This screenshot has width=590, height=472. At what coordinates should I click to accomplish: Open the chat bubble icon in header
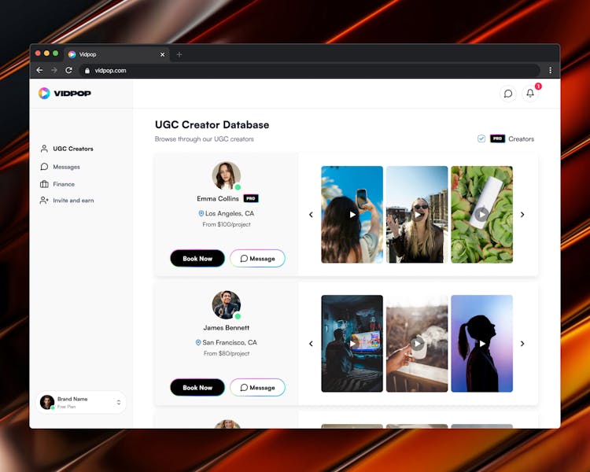tap(508, 94)
